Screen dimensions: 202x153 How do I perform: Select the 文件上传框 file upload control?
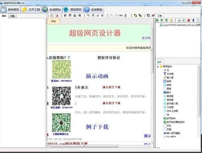(171, 111)
